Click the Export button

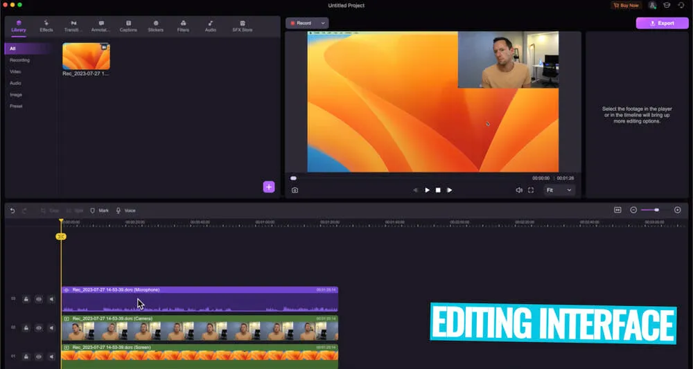click(662, 23)
